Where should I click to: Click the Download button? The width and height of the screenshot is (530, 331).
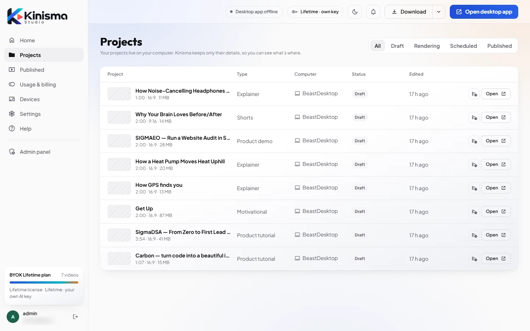(409, 12)
